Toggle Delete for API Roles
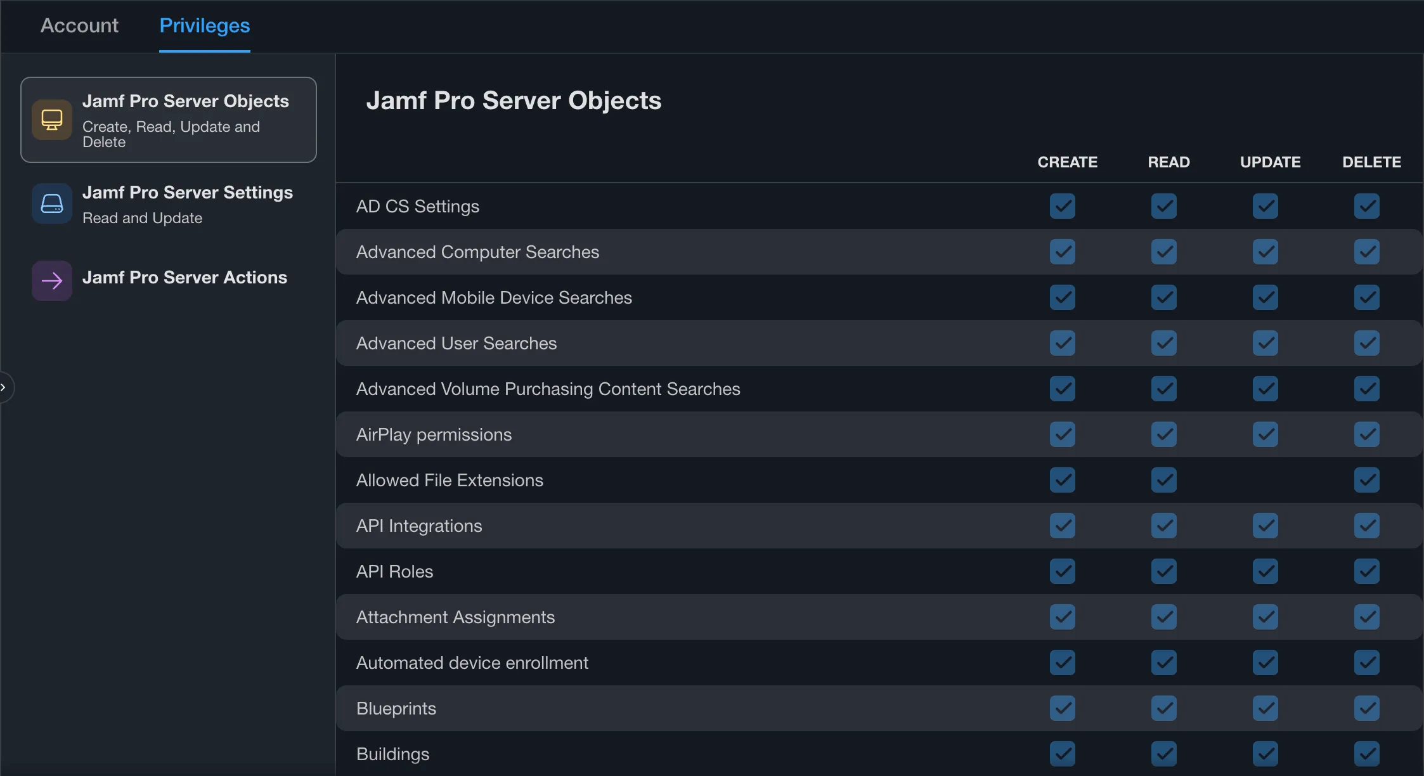This screenshot has height=776, width=1424. tap(1367, 571)
